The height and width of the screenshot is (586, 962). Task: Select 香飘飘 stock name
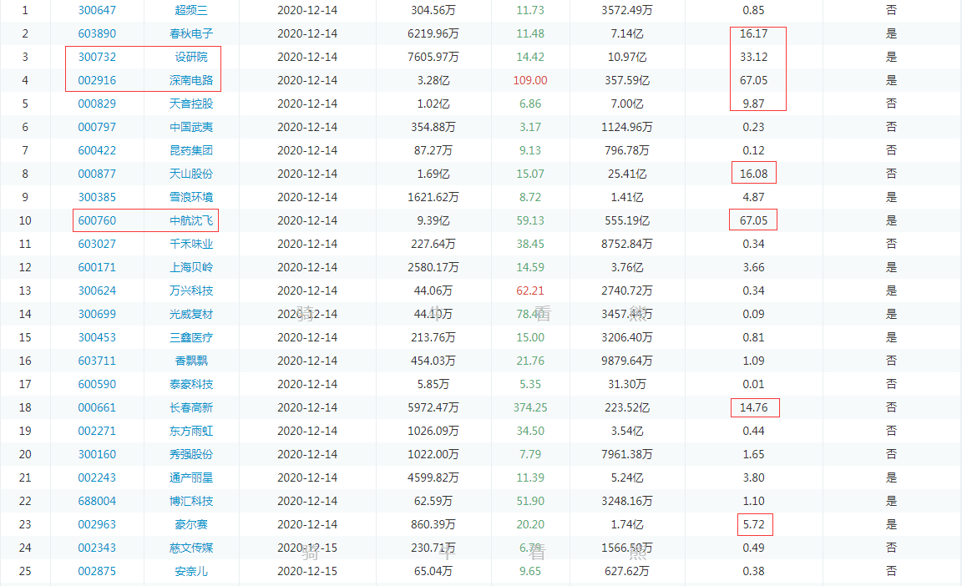pos(190,361)
